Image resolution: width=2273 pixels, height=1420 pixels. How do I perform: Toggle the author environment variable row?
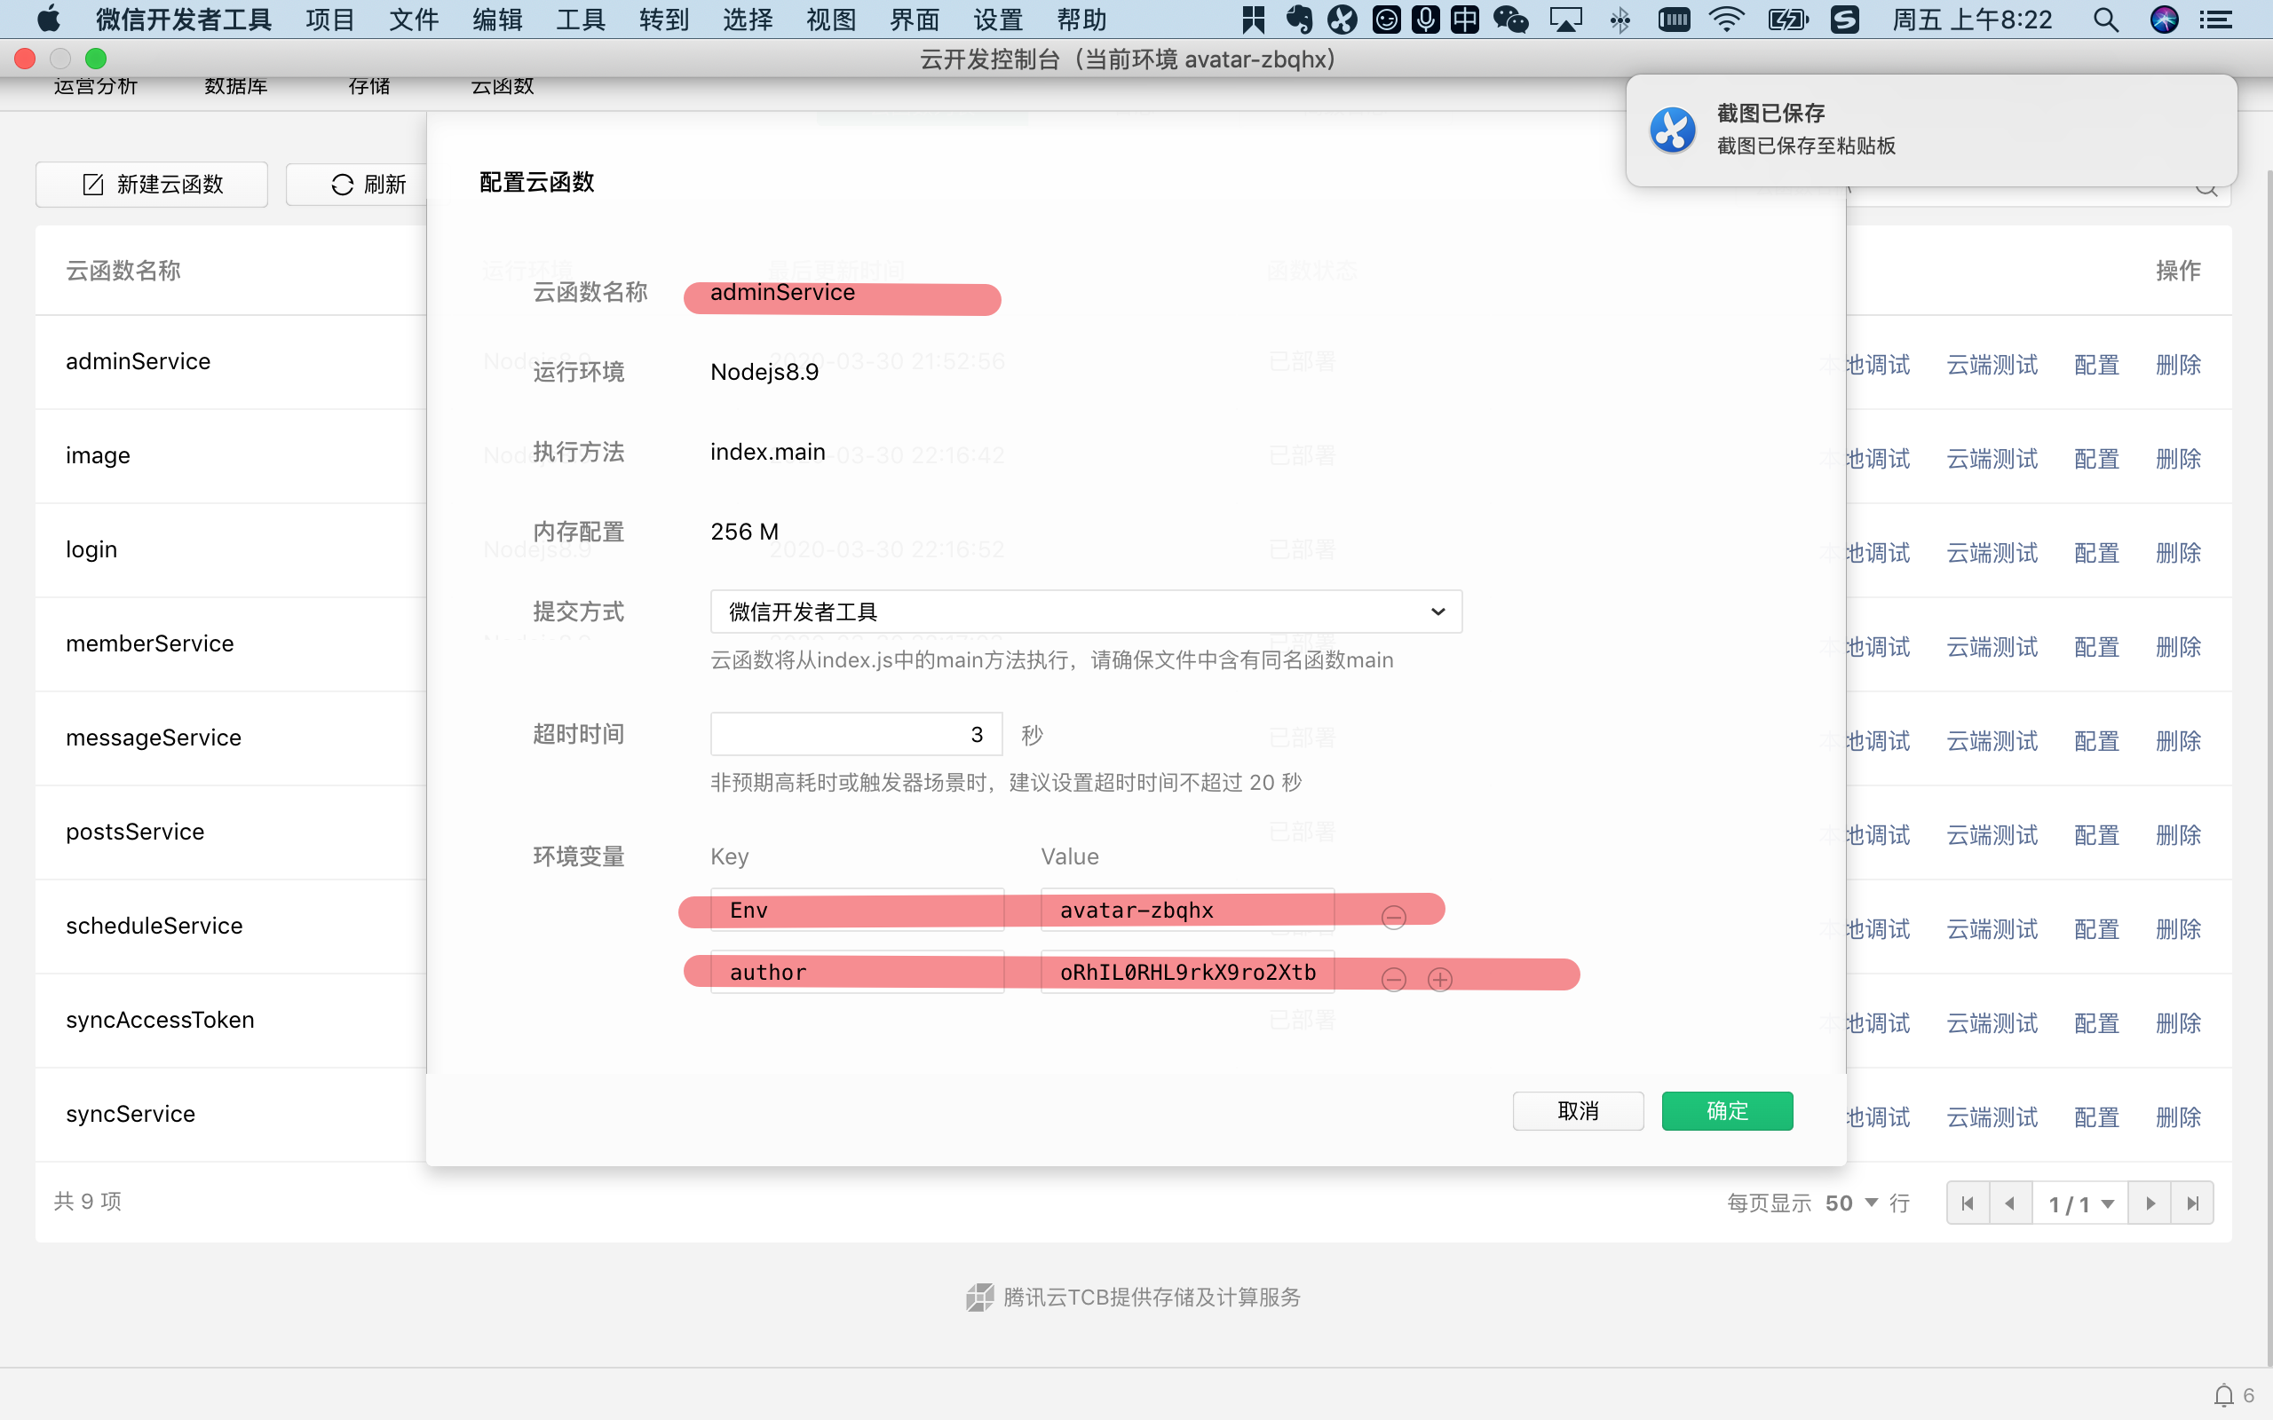pos(1394,975)
